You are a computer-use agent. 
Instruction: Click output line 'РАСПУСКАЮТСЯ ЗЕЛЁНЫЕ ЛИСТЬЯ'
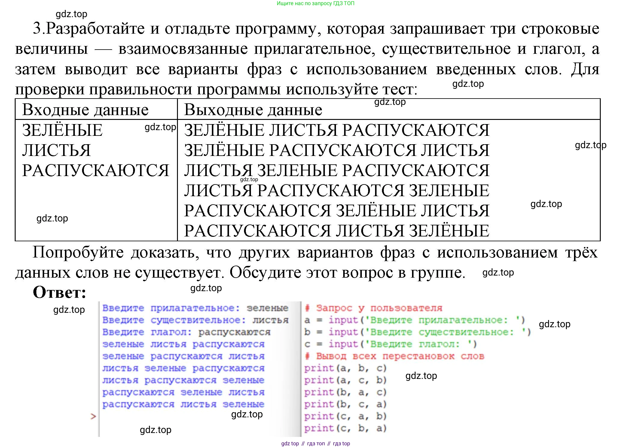point(337,211)
